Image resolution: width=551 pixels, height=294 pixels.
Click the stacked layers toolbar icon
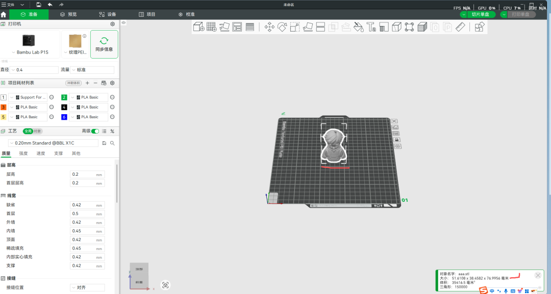(x=422, y=26)
